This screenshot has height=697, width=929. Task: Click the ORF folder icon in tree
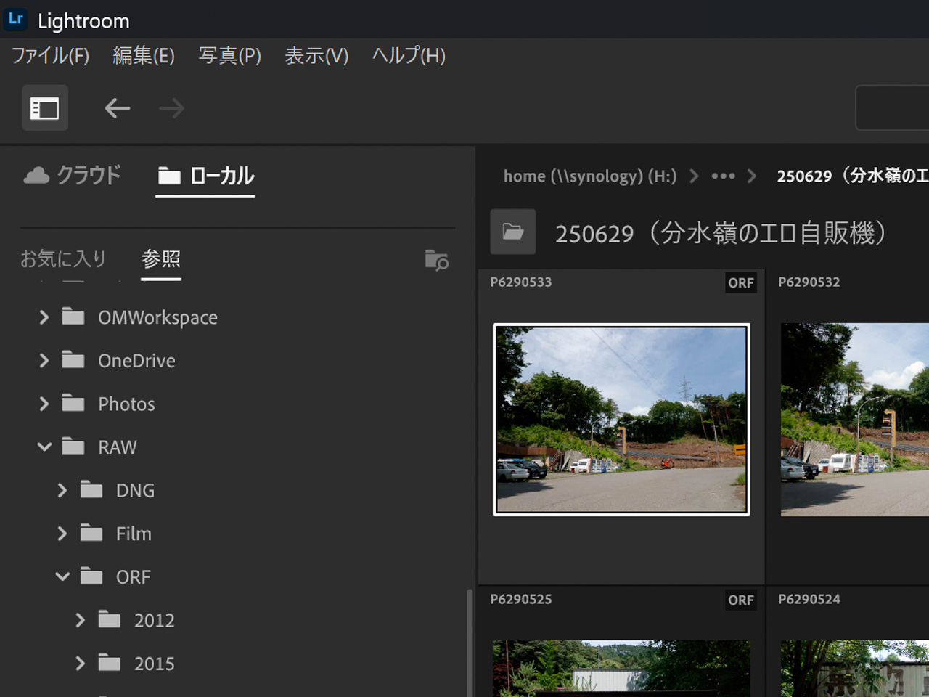[91, 576]
